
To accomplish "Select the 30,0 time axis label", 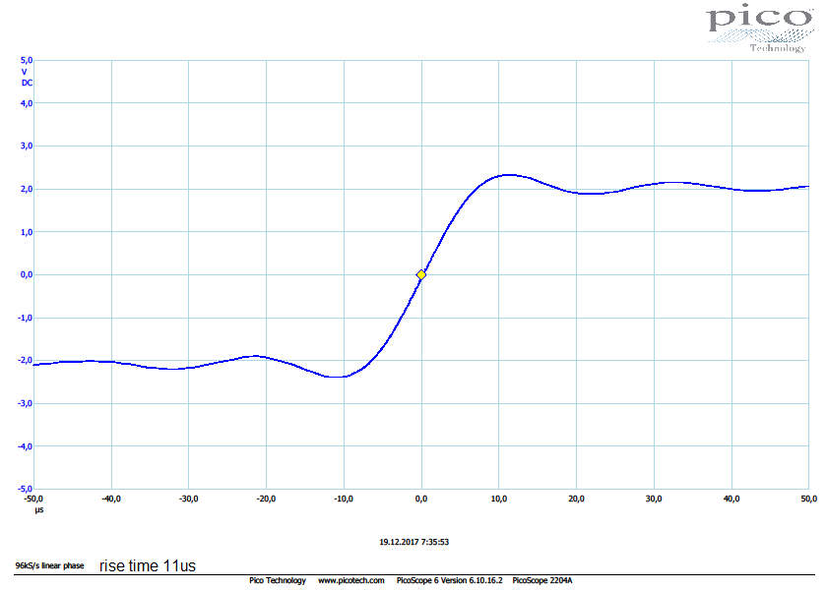I will [654, 499].
